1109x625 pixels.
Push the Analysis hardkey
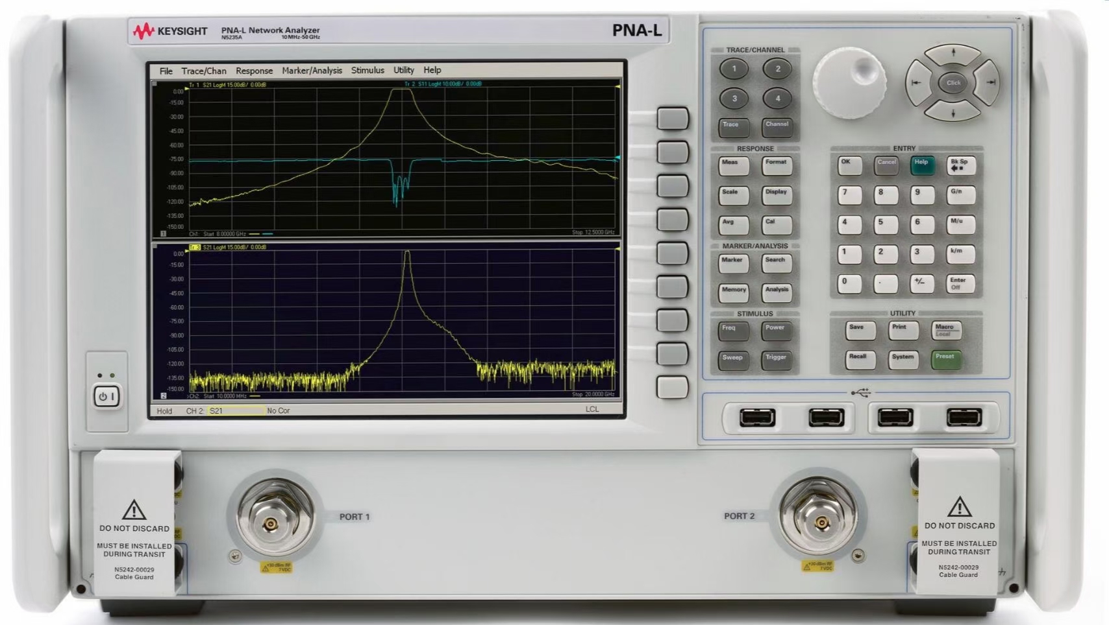click(x=777, y=293)
